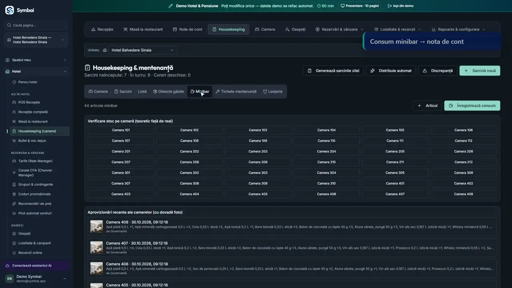Switch to the Lenjerie tab
The width and height of the screenshot is (512, 288).
point(273,92)
